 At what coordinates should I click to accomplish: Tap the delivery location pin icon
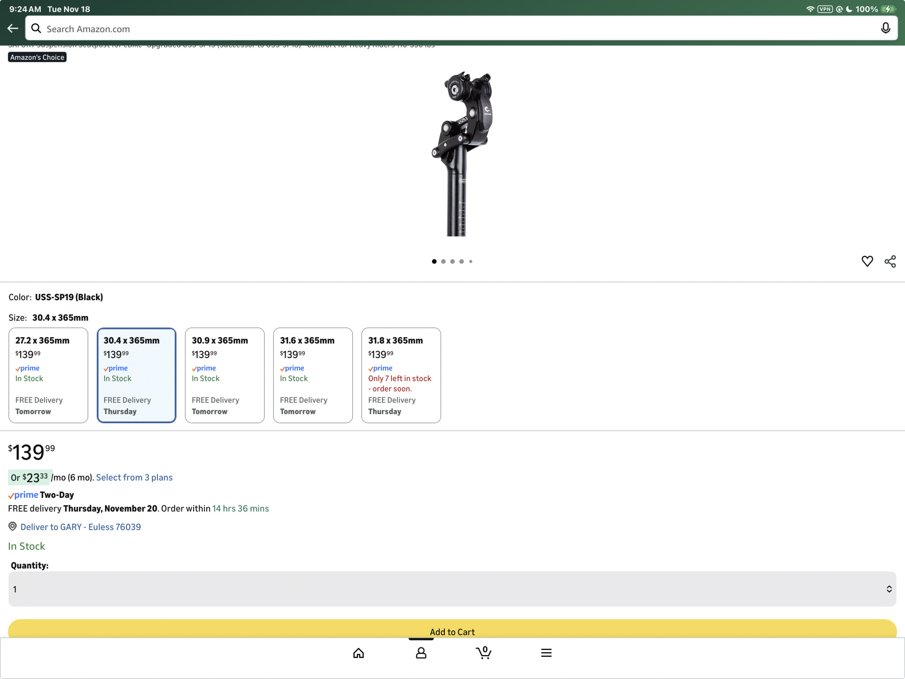click(13, 526)
